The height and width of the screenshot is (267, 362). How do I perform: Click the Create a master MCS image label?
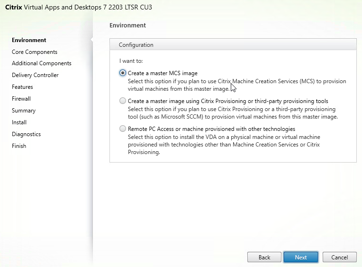[163, 73]
